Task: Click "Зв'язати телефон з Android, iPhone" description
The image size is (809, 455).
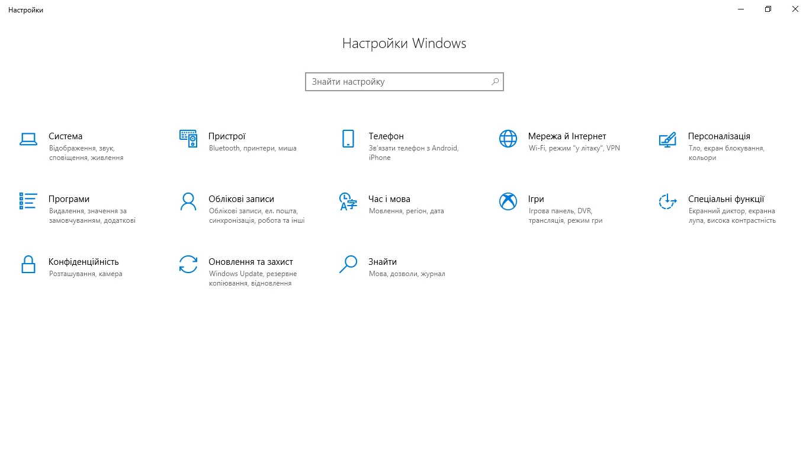Action: pyautogui.click(x=413, y=153)
